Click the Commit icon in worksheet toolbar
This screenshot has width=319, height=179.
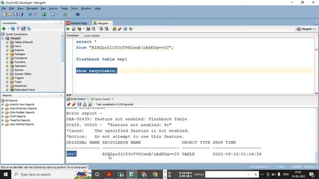tap(101, 29)
